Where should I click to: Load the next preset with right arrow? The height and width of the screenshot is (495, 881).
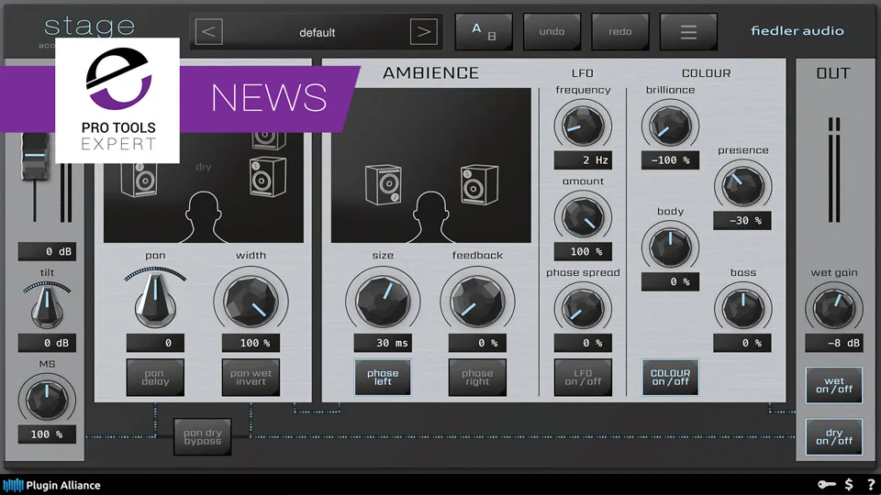424,31
